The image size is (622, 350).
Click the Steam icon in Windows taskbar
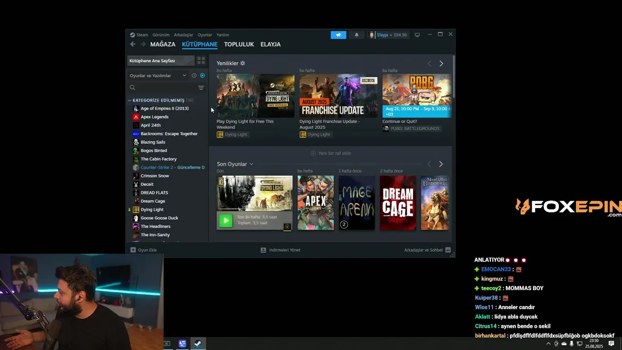pyautogui.click(x=198, y=344)
